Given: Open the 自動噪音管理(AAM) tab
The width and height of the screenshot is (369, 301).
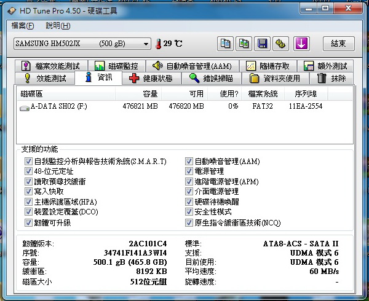Looking at the screenshot, I should pos(192,66).
